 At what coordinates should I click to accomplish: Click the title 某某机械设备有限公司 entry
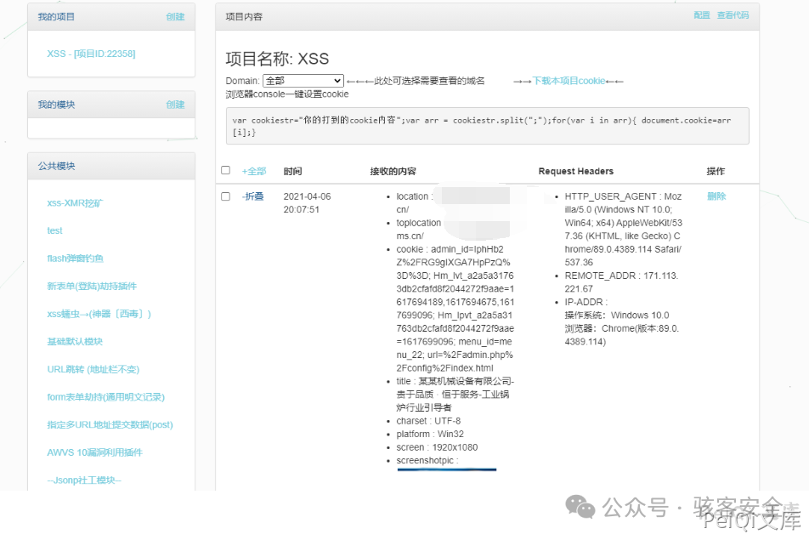point(455,395)
